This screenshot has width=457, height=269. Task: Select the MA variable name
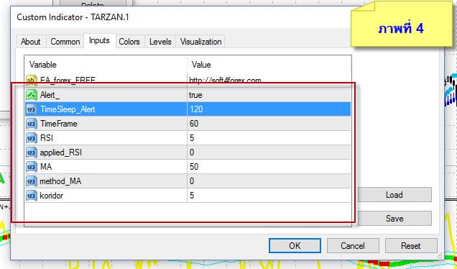tap(46, 167)
